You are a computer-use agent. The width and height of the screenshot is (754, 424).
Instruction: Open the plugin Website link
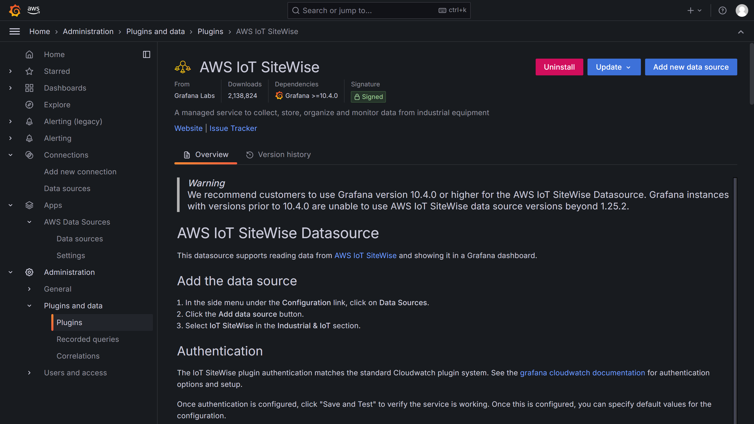pos(188,128)
